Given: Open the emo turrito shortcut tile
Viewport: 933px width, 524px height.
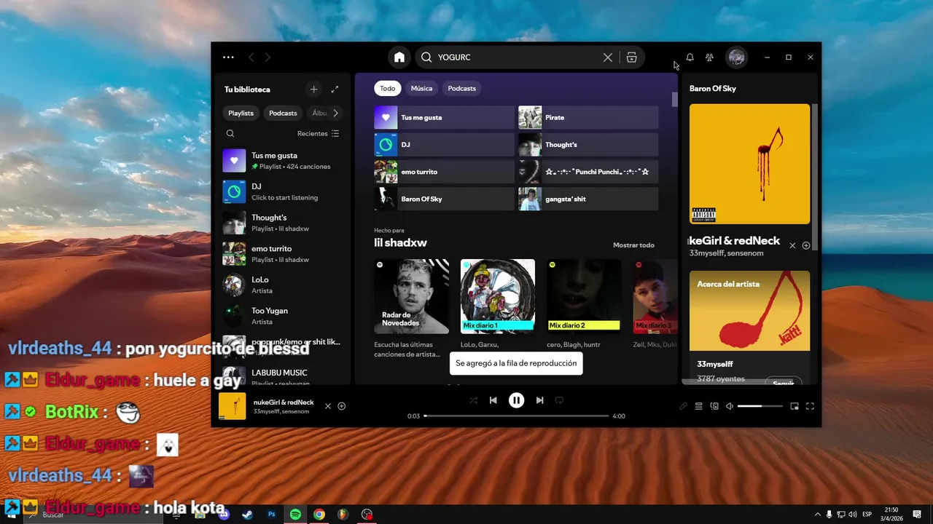Looking at the screenshot, I should pyautogui.click(x=444, y=172).
